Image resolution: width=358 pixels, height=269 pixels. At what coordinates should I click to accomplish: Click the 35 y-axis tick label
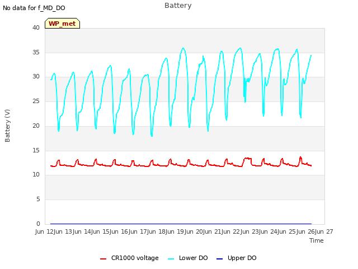(36, 52)
